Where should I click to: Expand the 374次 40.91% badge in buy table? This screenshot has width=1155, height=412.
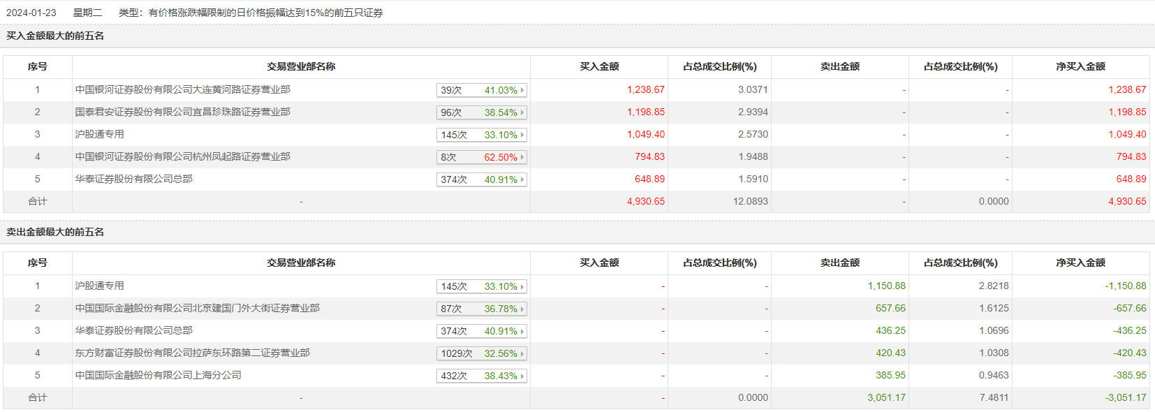[481, 179]
